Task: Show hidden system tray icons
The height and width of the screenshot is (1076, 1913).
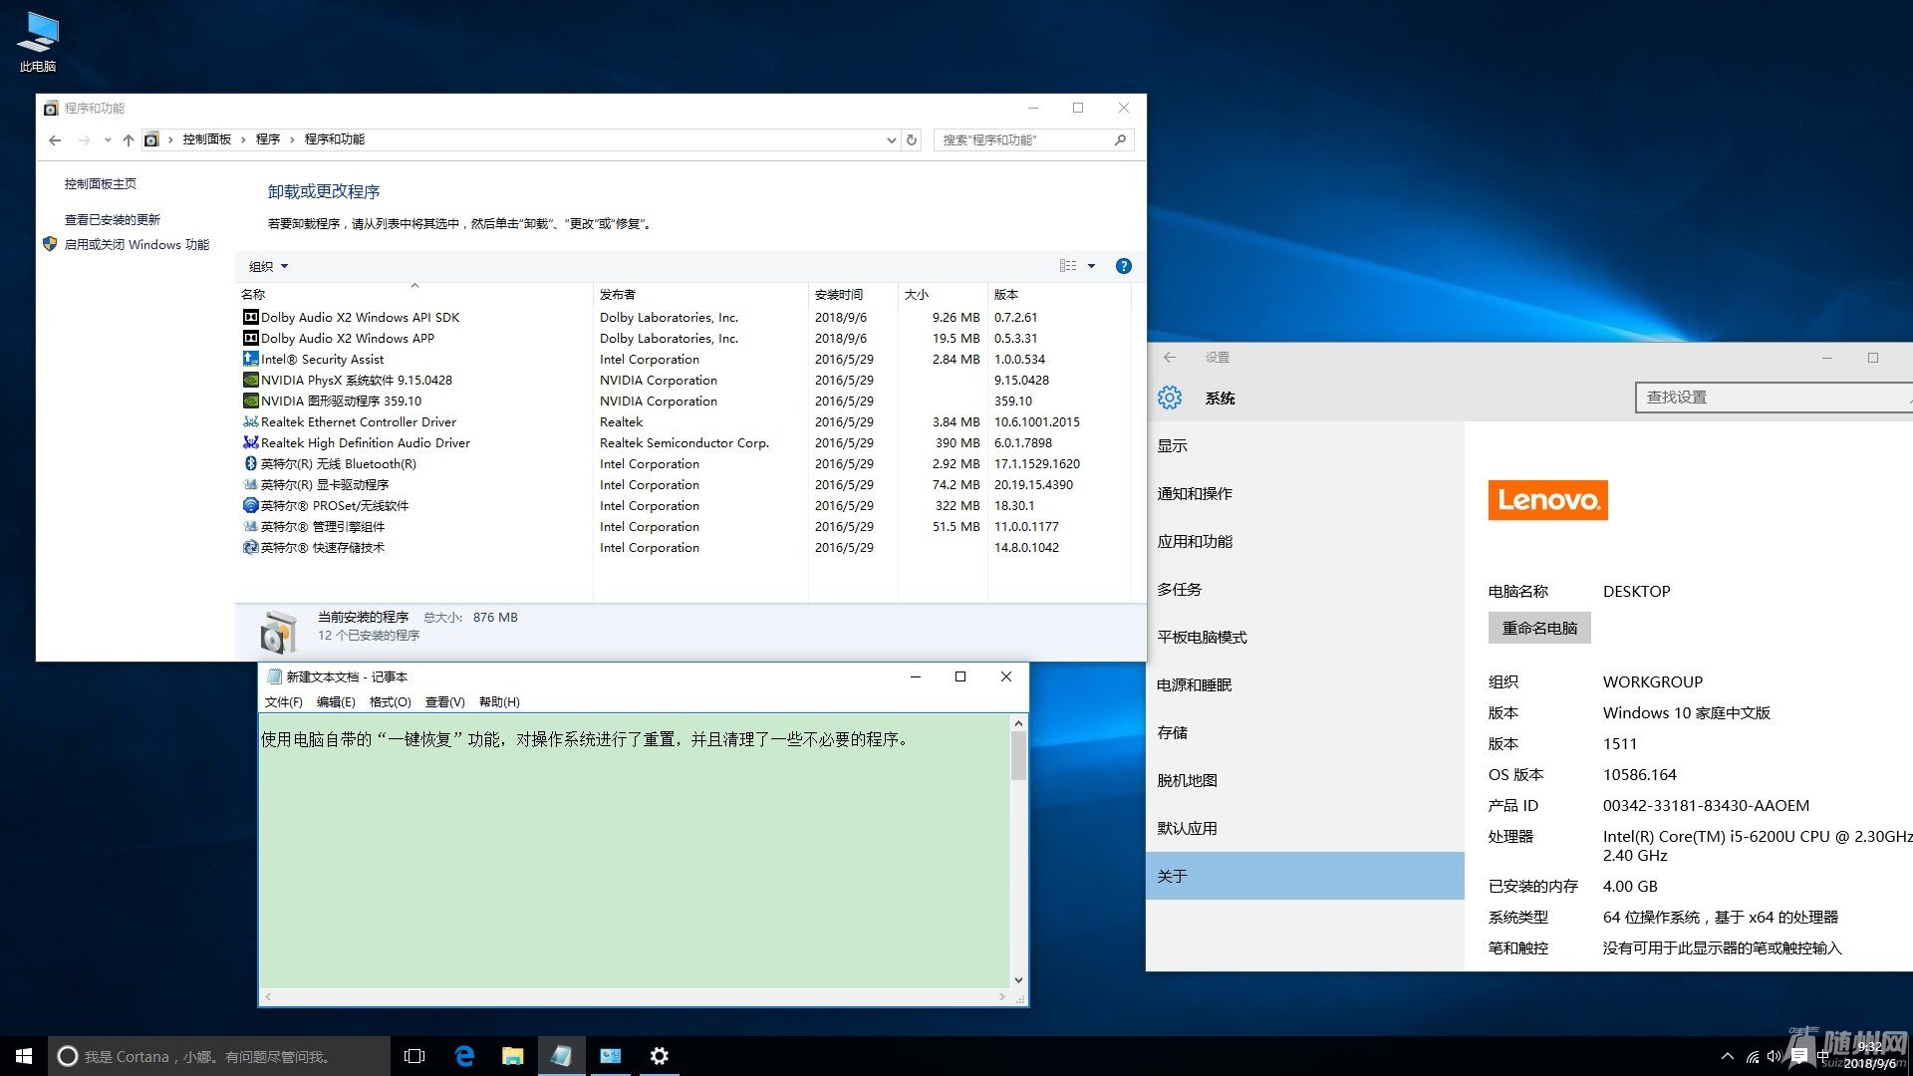Action: 1727,1056
